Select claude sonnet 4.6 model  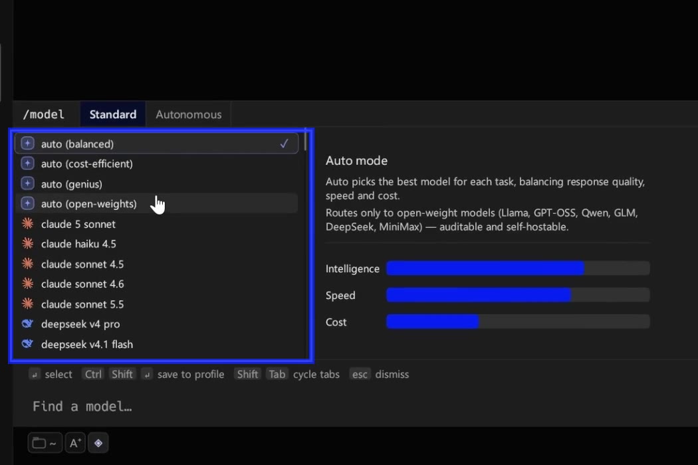pos(157,284)
